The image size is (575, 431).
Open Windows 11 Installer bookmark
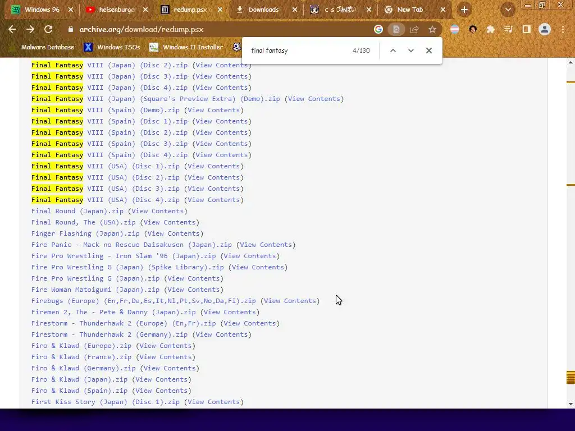186,47
